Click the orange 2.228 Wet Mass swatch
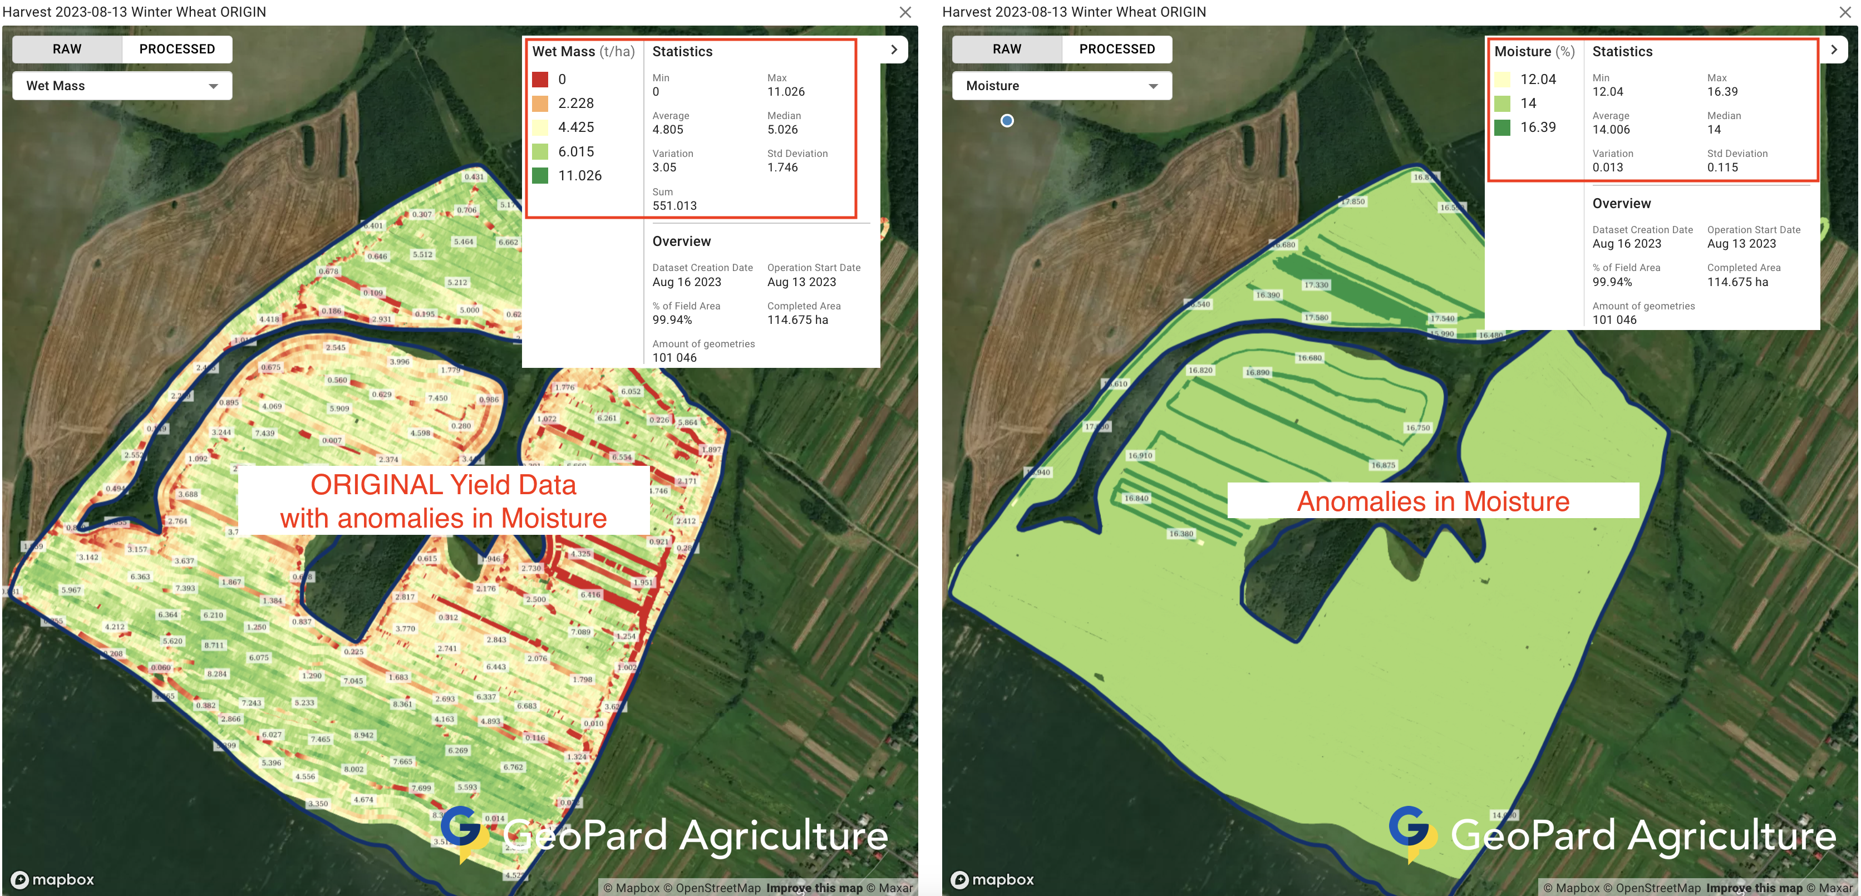1861x896 pixels. tap(540, 104)
